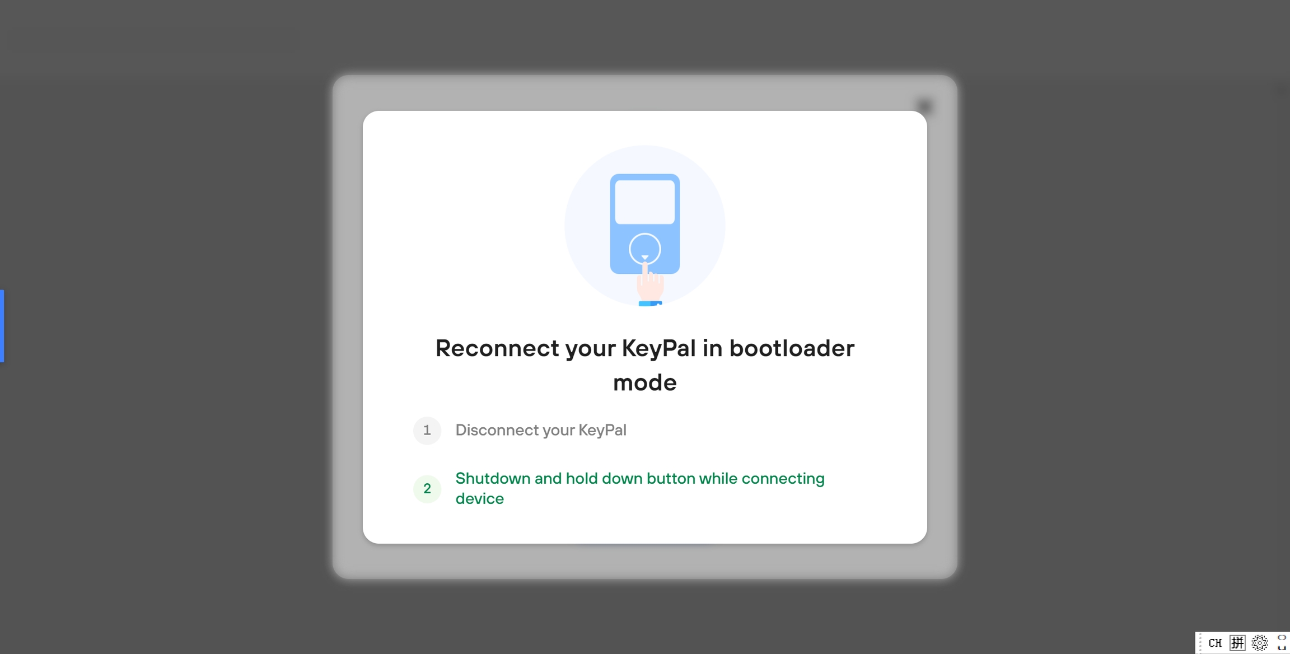Open IME settings gear icon
This screenshot has height=654, width=1290.
1260,643
